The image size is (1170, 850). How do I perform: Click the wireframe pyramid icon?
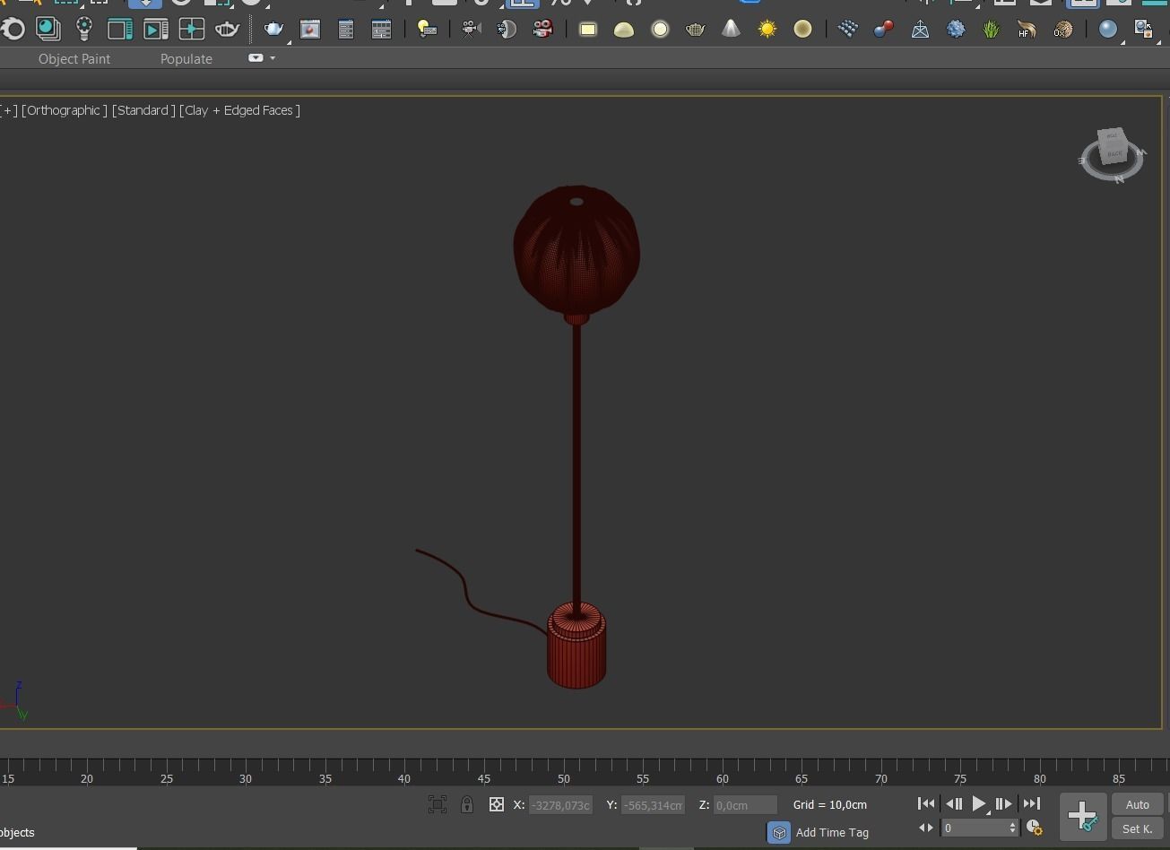click(x=920, y=30)
